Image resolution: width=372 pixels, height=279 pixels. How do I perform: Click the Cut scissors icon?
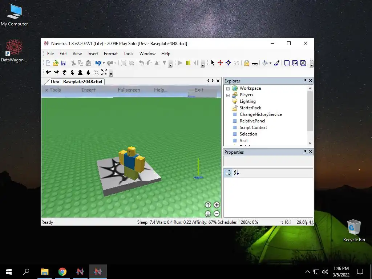click(x=73, y=63)
